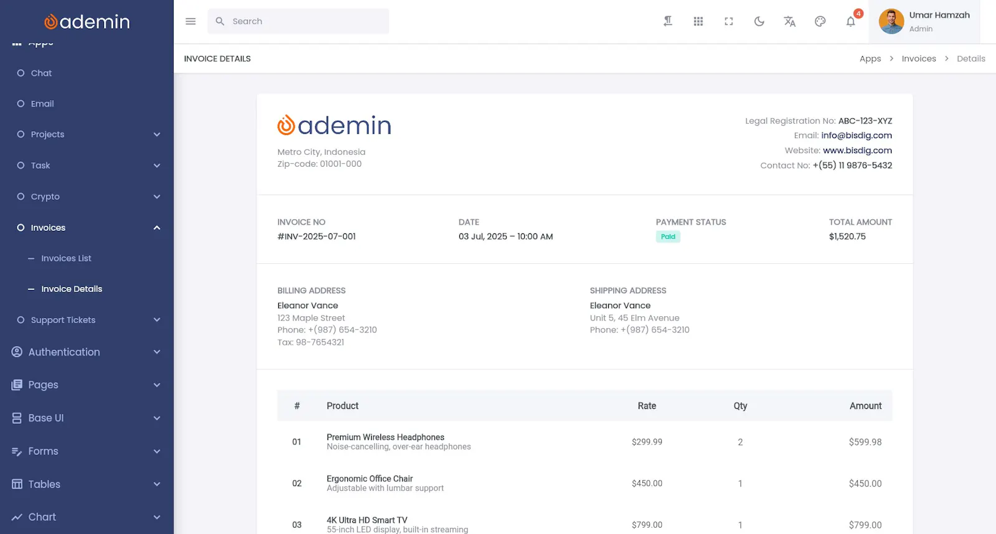996x534 pixels.
Task: Click the Forms edit icon
Action: coord(17,451)
